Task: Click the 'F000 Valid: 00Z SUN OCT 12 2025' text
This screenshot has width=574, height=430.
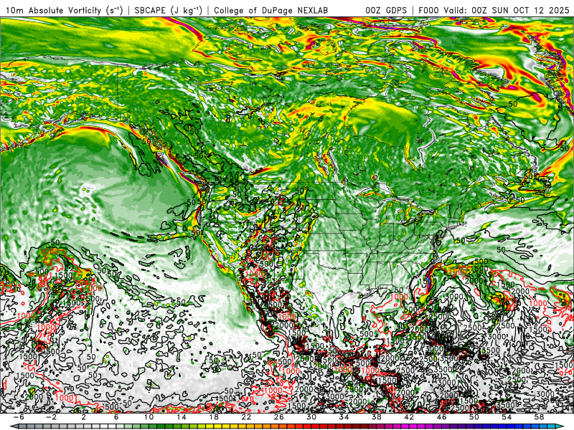Action: [494, 10]
